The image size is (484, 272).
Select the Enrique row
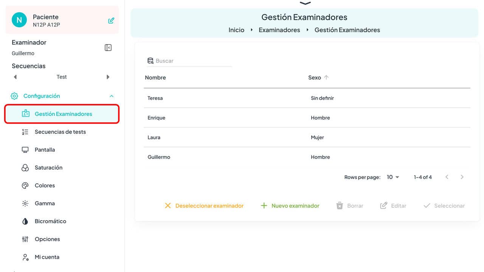pos(307,118)
